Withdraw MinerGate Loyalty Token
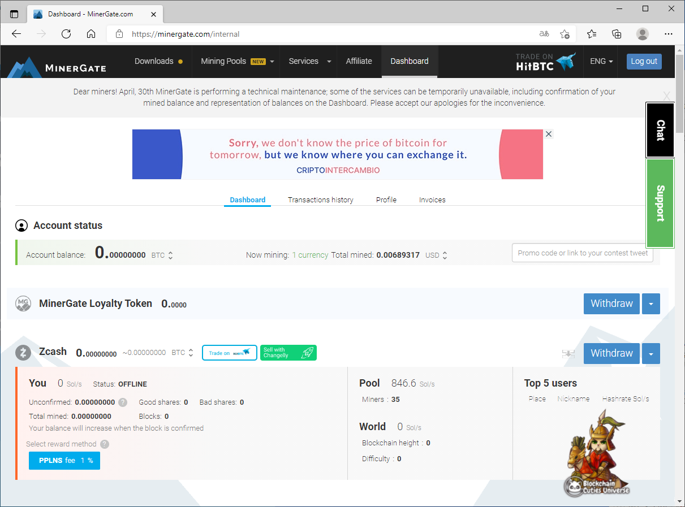The width and height of the screenshot is (685, 507). 611,304
